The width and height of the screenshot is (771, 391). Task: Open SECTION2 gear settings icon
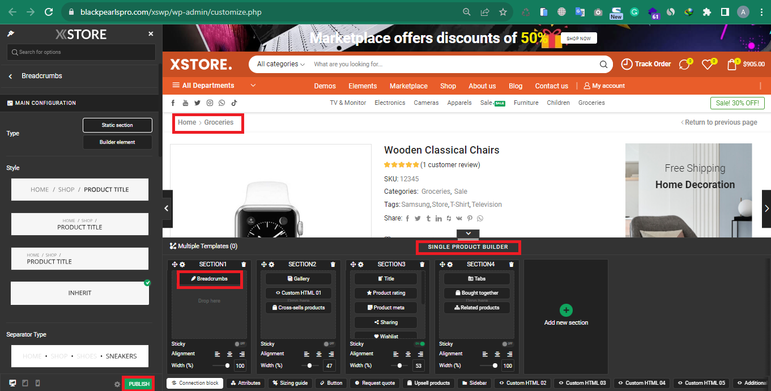(271, 264)
